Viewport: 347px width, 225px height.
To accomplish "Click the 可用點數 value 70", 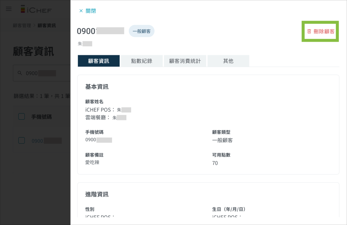I will pos(215,163).
